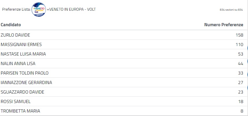Select candidate NASTASE LUISA MARIA
248x116 pixels.
23,54
